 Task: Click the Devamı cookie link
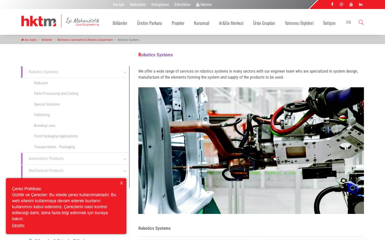(18, 225)
